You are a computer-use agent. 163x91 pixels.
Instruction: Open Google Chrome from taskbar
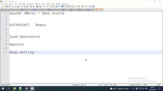pos(26,88)
